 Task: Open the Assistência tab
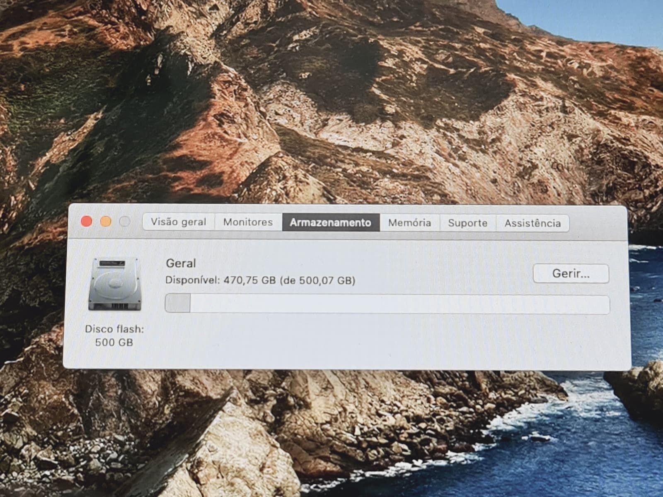pyautogui.click(x=532, y=223)
